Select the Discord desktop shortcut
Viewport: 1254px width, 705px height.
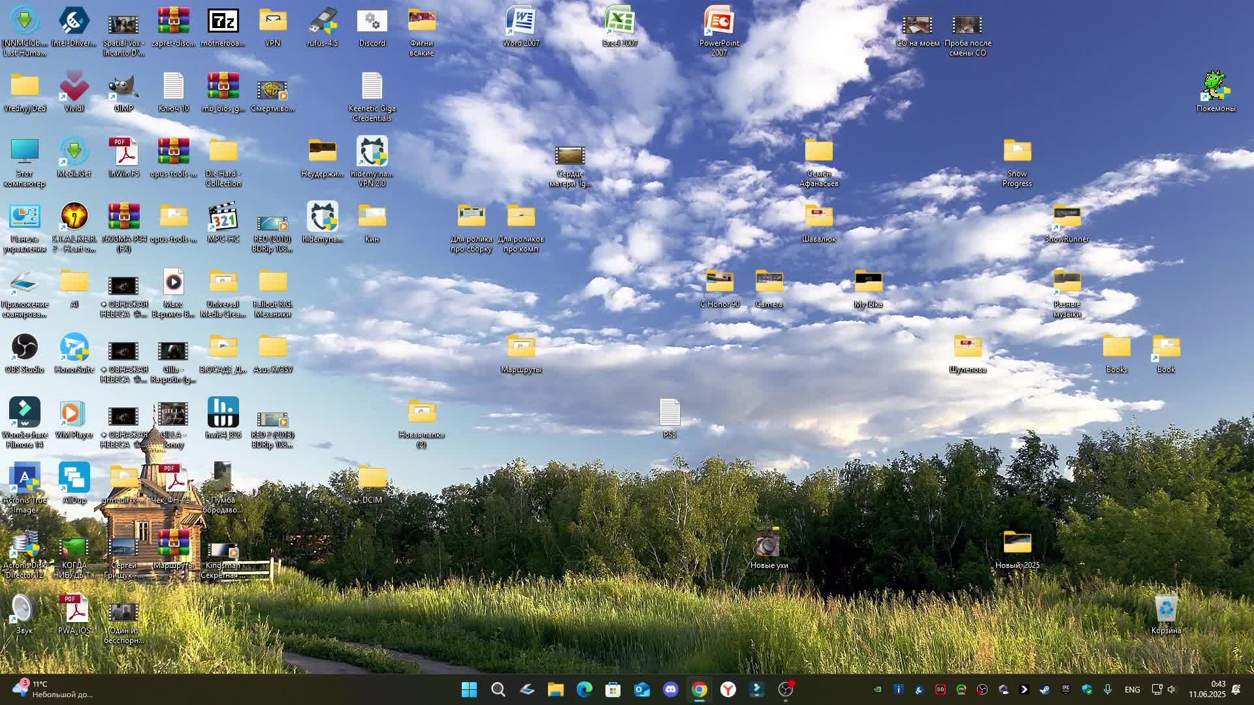pos(372,22)
